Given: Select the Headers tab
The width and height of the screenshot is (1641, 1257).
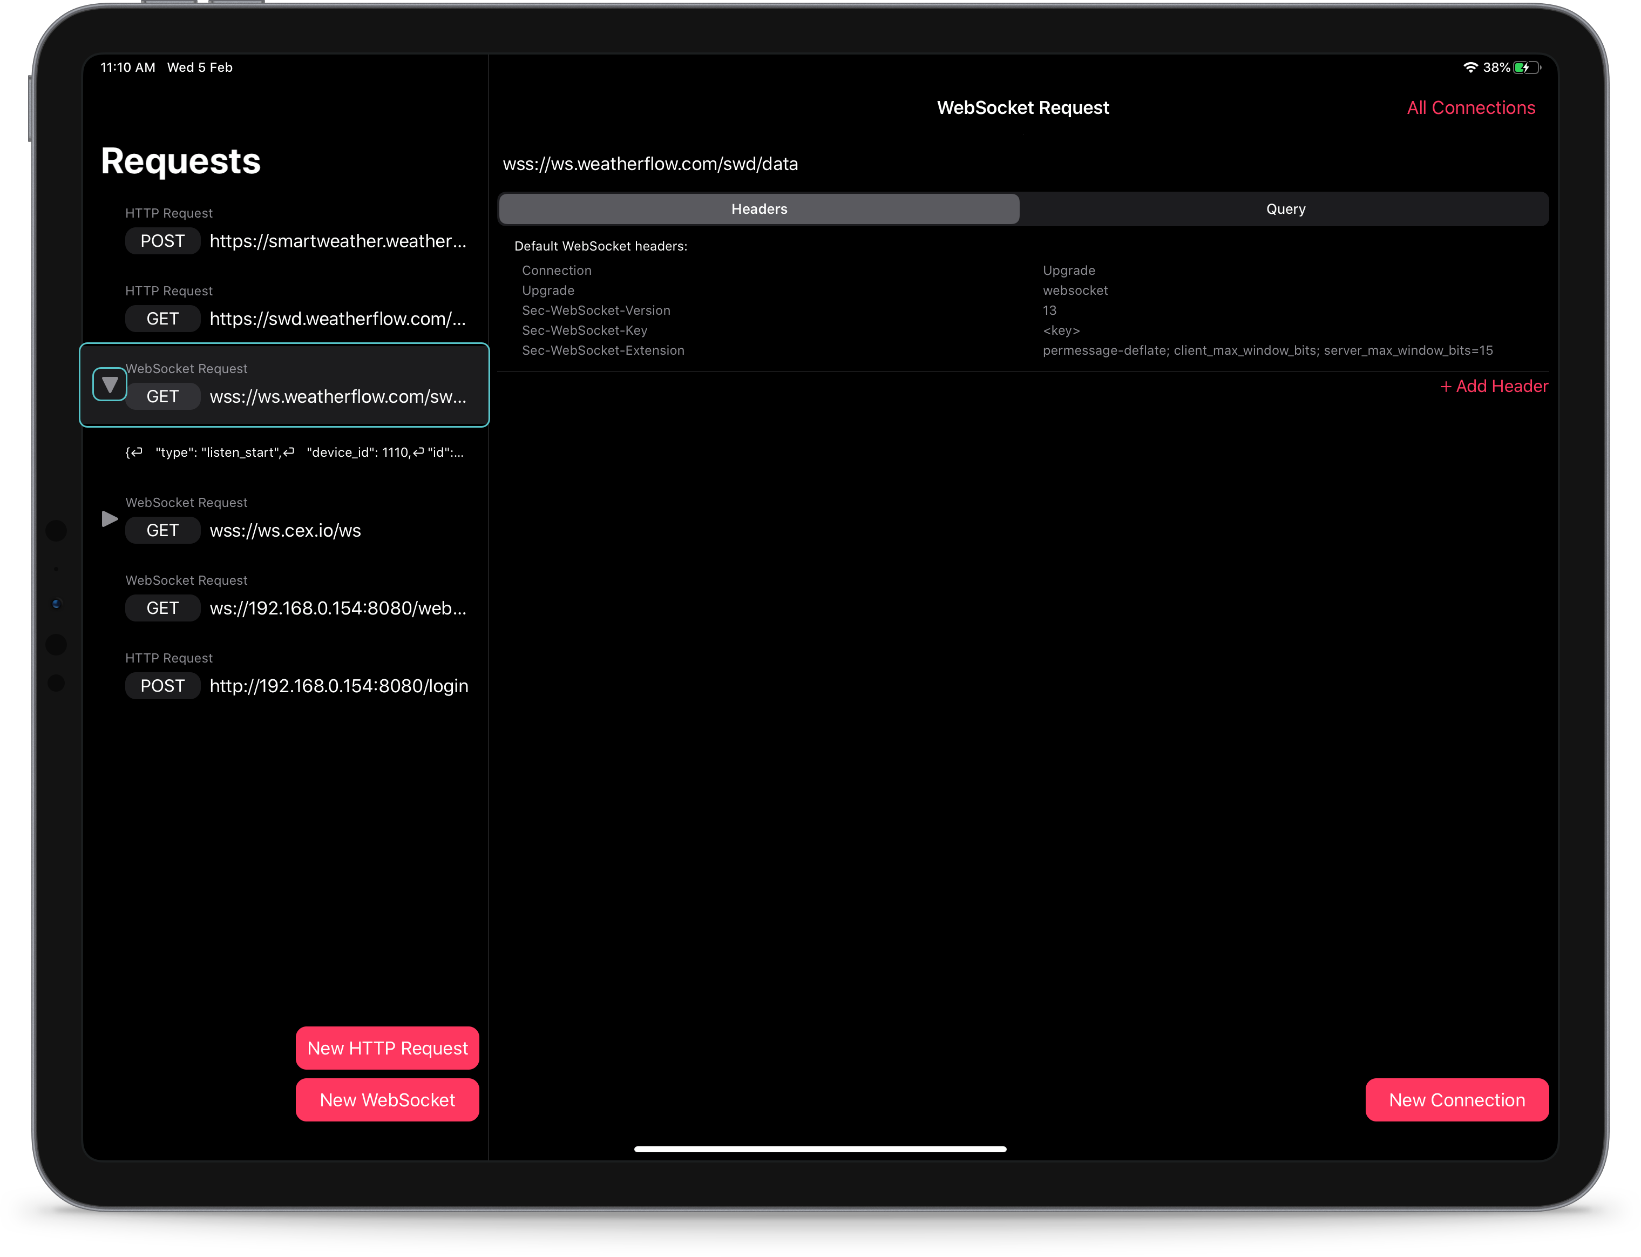Looking at the screenshot, I should 758,209.
